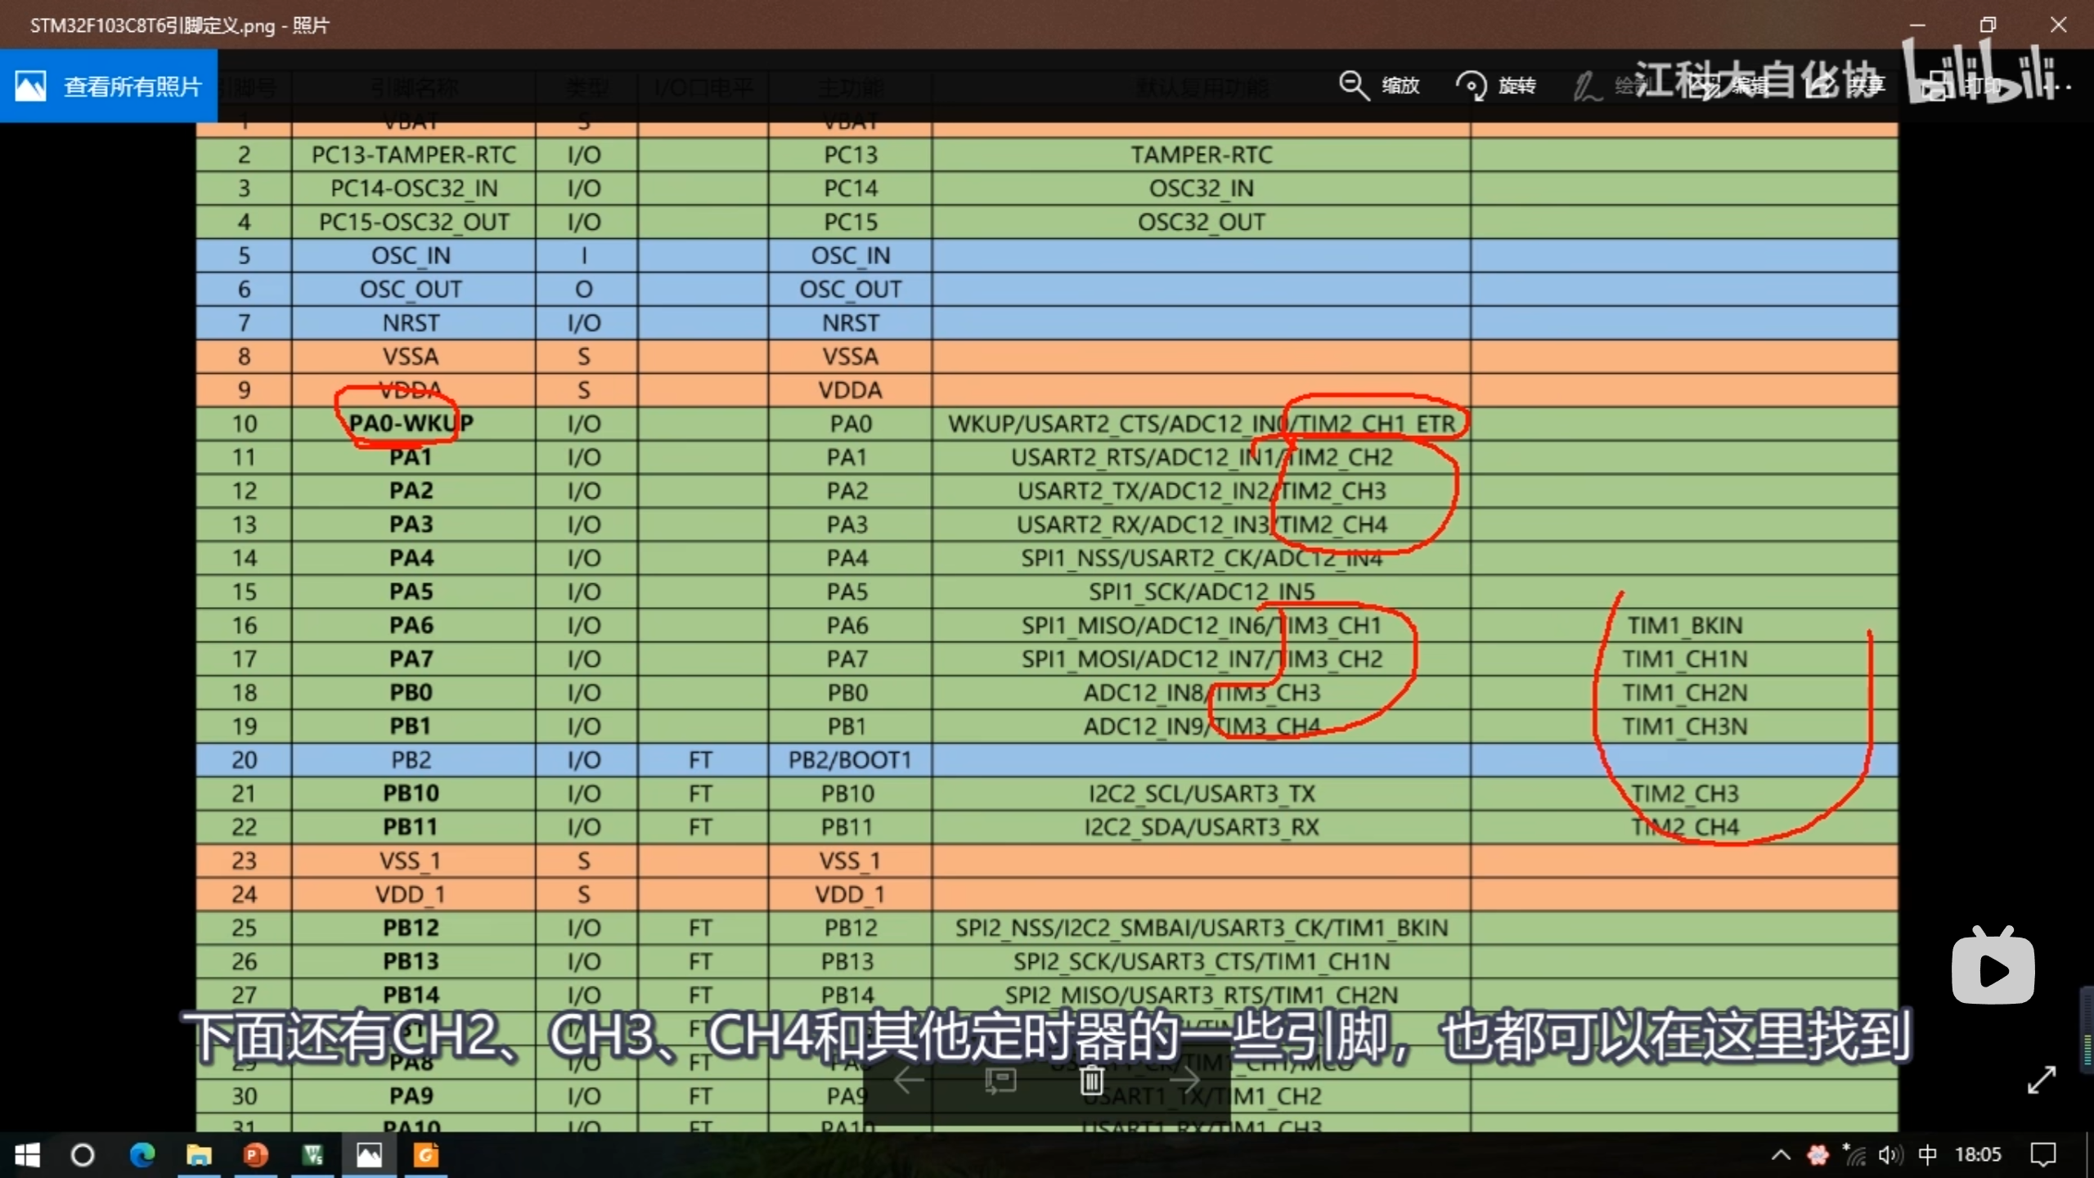Image resolution: width=2094 pixels, height=1178 pixels.
Task: Click the 缩放 zoom magnifier icon
Action: pos(1354,86)
